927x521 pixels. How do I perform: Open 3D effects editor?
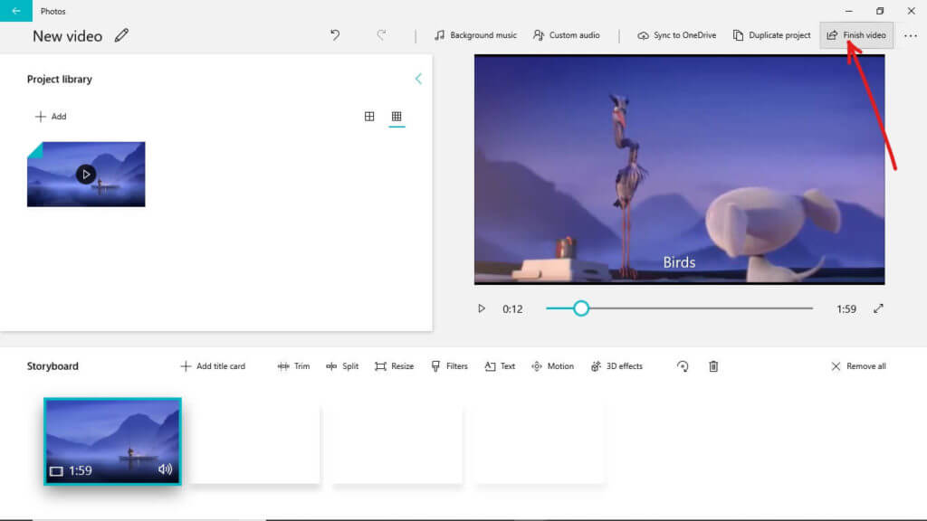coord(616,366)
